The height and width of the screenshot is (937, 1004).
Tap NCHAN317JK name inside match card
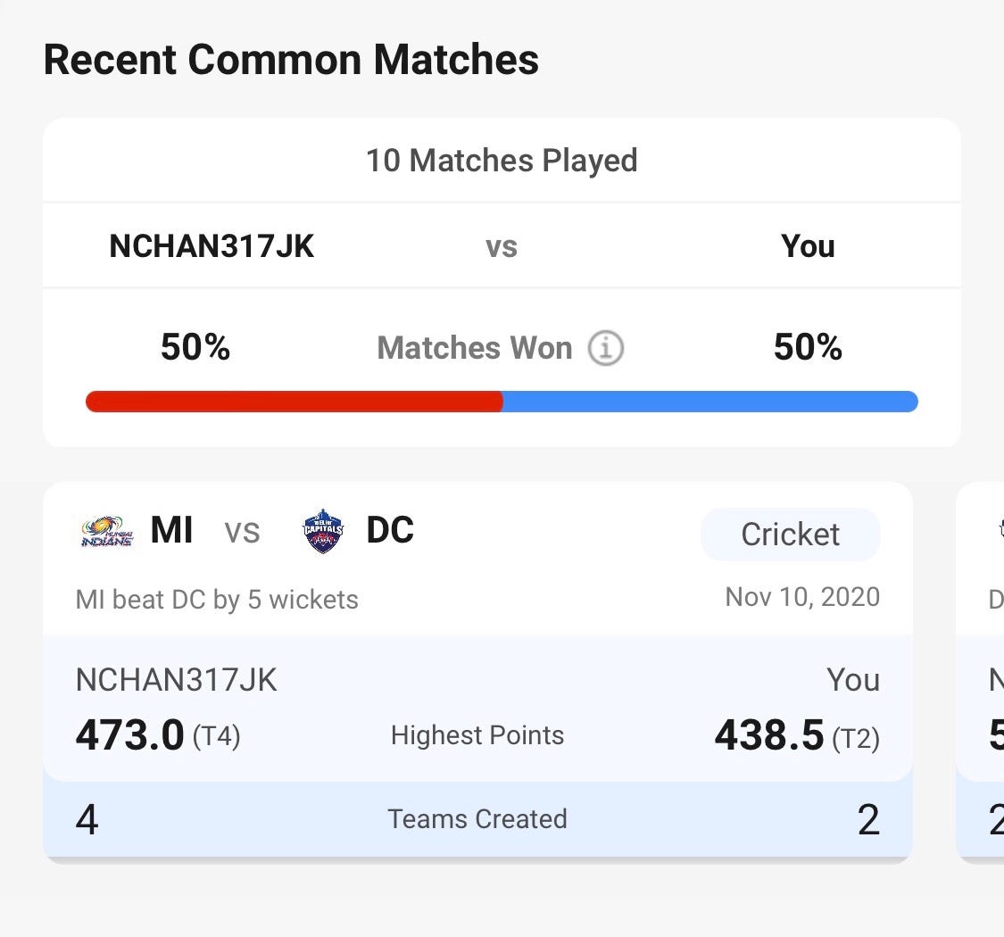coord(176,679)
